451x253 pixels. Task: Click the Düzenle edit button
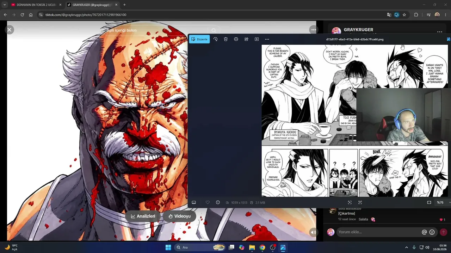coord(199,39)
